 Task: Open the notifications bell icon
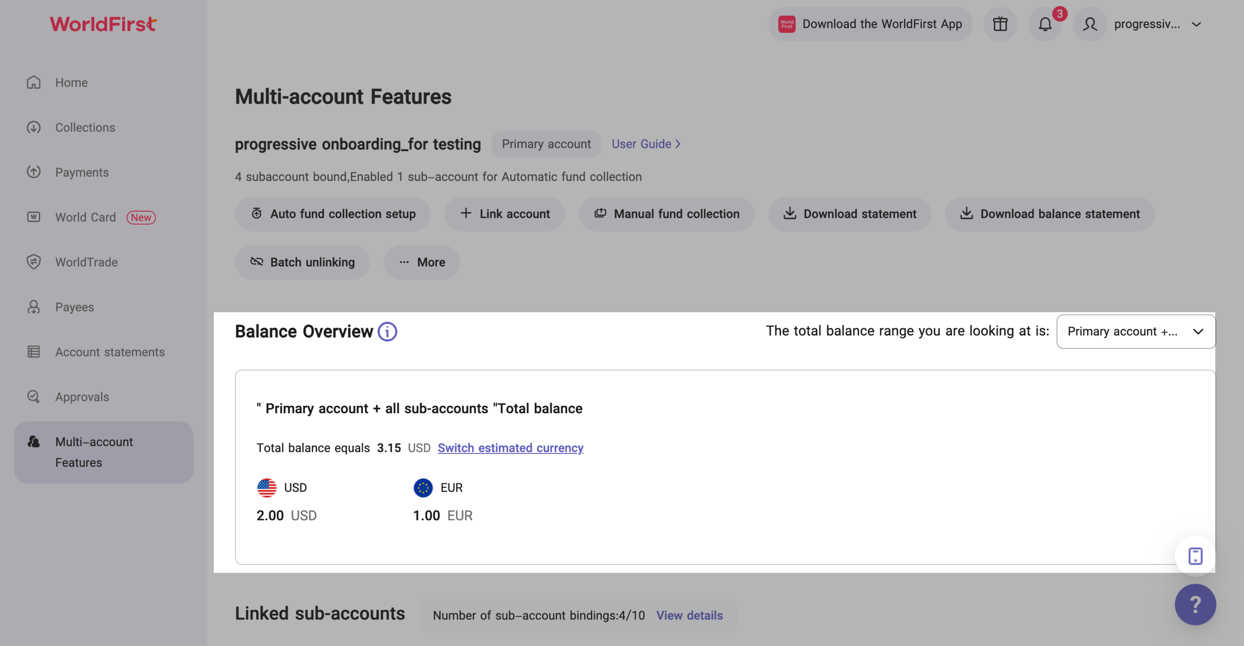[x=1045, y=24]
